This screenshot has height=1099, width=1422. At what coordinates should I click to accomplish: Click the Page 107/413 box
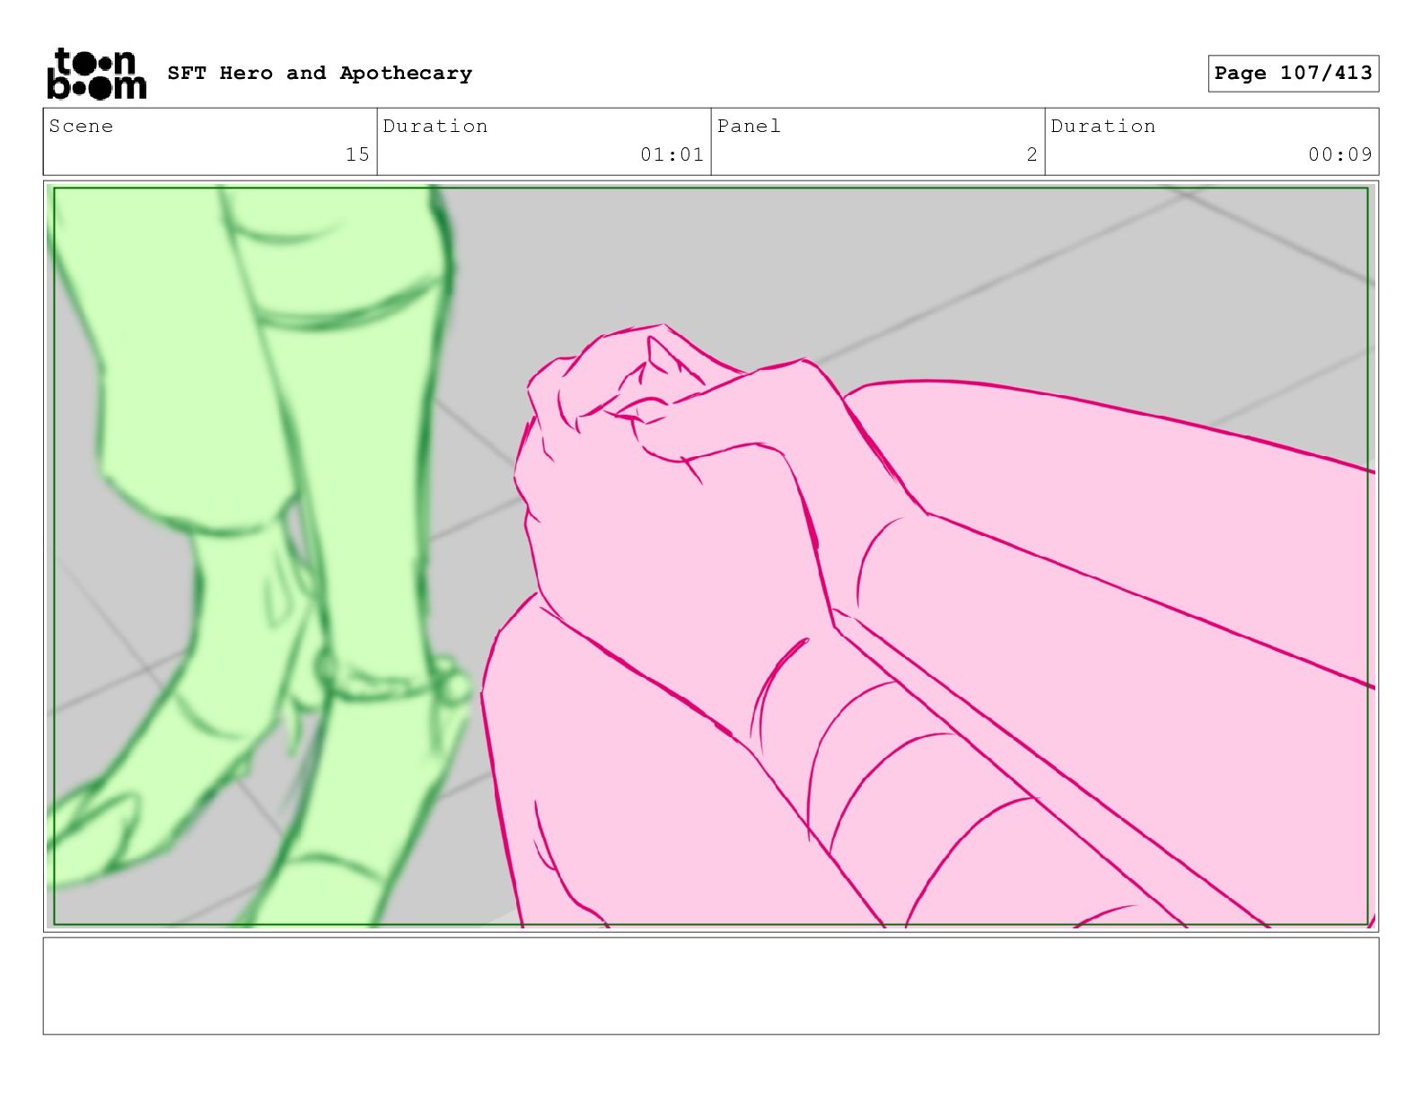tap(1293, 74)
